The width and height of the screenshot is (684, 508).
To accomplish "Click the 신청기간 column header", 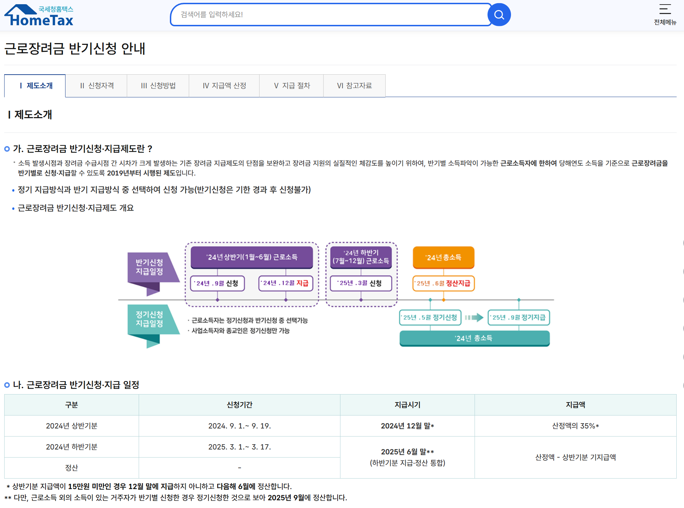I will tap(240, 405).
